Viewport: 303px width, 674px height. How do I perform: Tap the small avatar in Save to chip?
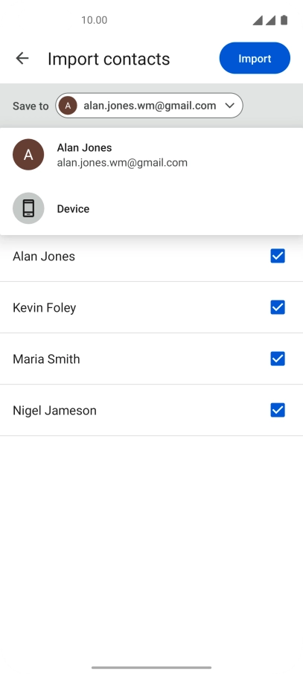(68, 106)
